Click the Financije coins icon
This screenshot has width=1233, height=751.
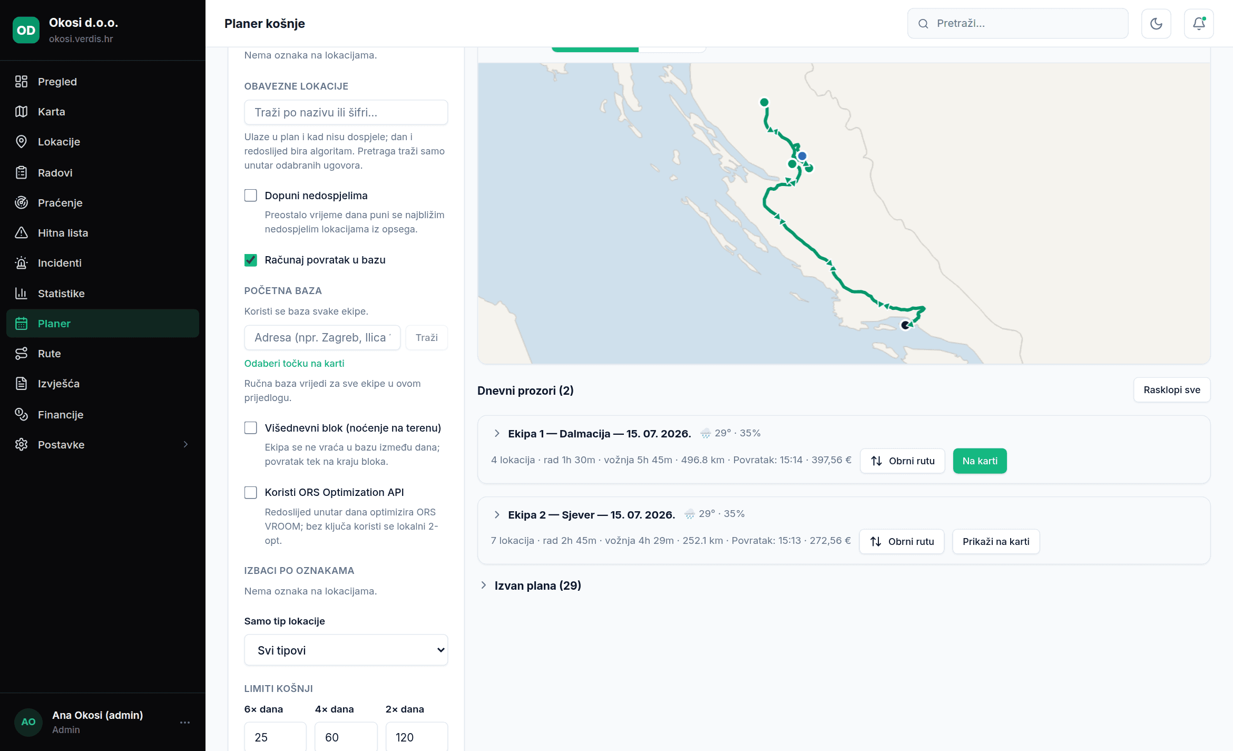(x=21, y=414)
